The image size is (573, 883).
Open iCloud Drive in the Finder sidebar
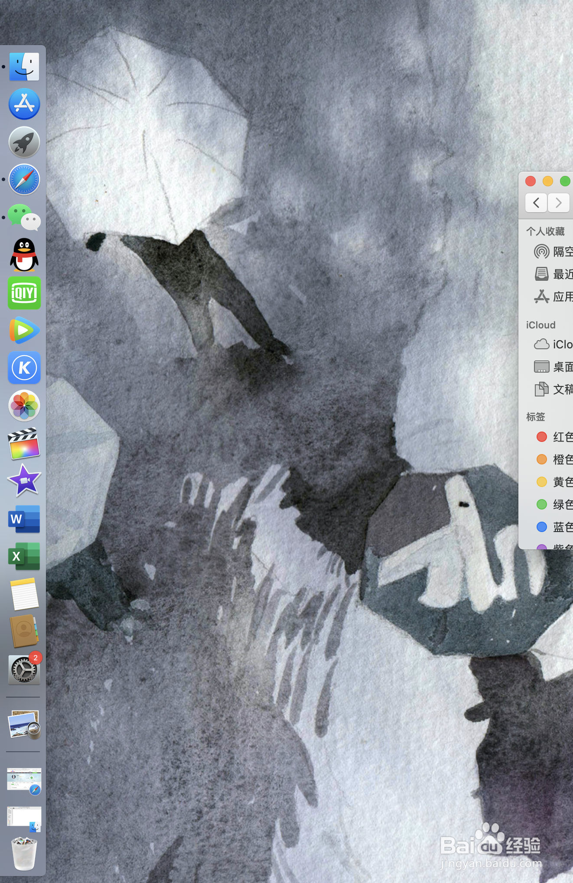[x=553, y=344]
